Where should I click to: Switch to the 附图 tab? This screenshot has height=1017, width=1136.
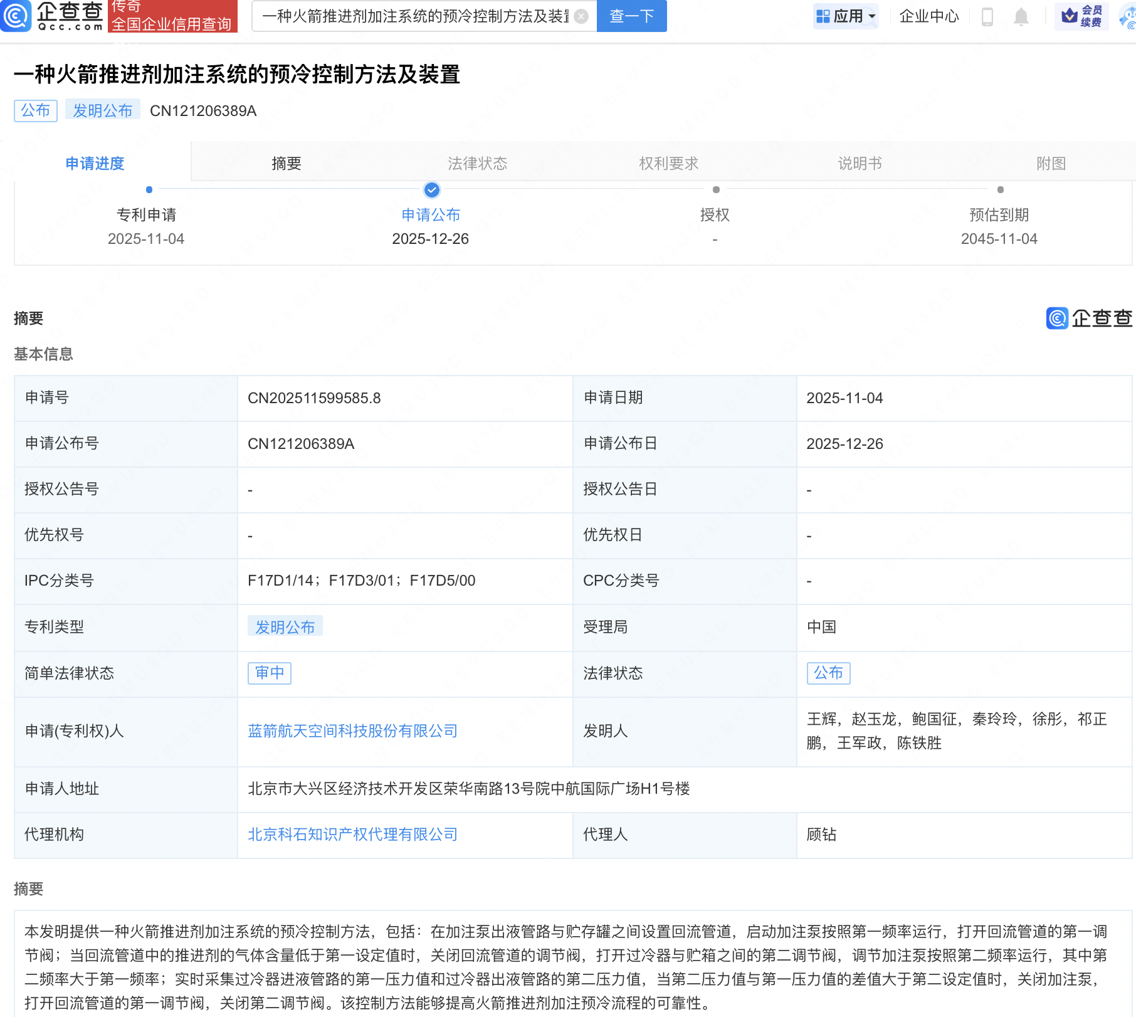coord(1051,163)
